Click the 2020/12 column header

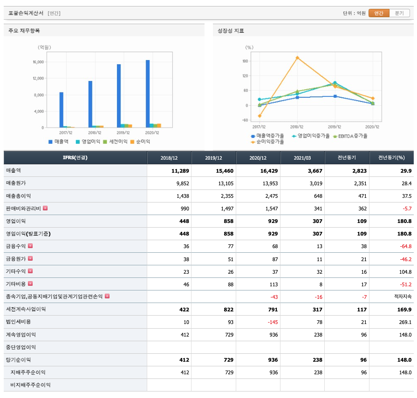click(258, 158)
